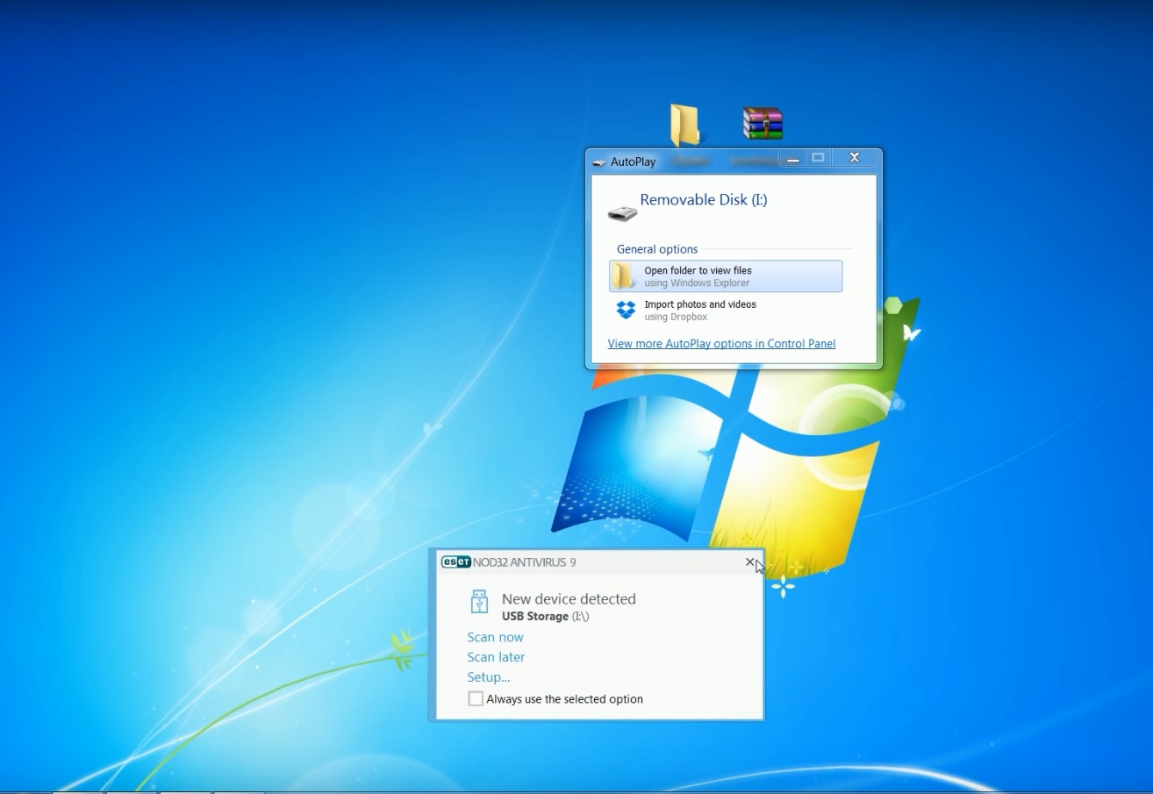Open the WinRAR archive desktop icon

pyautogui.click(x=762, y=124)
